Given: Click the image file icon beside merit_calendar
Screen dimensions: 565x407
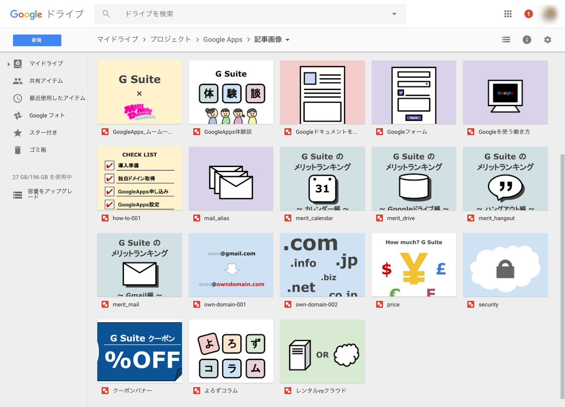Looking at the screenshot, I should pyautogui.click(x=288, y=218).
